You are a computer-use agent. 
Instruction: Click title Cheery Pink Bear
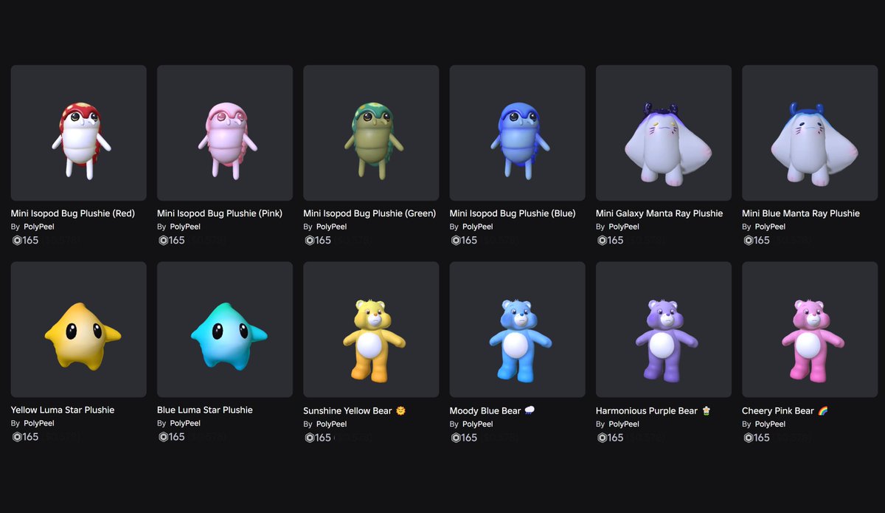[785, 410]
